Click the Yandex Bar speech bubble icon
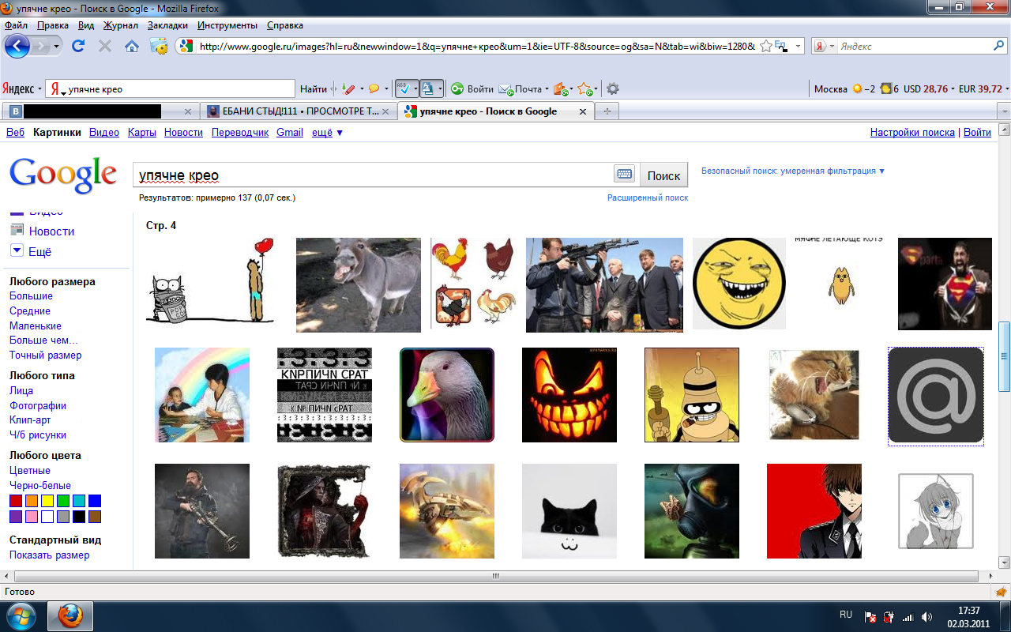 [374, 88]
